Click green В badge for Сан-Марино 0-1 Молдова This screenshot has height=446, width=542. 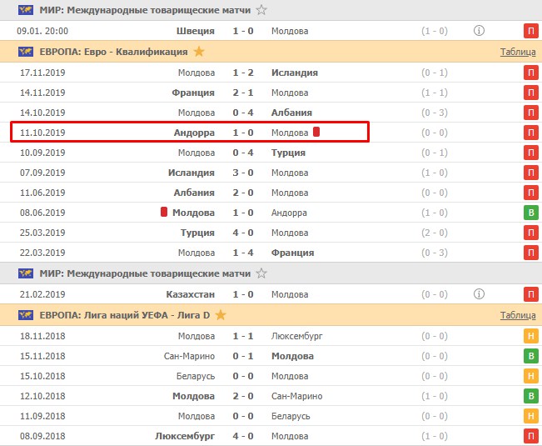point(530,356)
